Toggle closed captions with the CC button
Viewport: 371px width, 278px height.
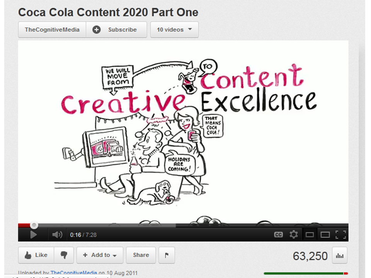[278, 234]
